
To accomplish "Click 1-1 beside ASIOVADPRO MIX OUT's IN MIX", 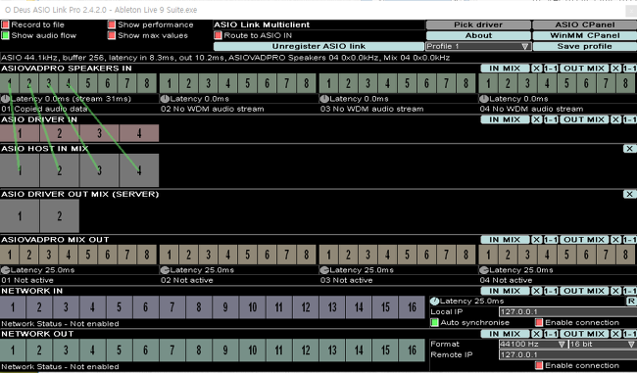I will [551, 240].
